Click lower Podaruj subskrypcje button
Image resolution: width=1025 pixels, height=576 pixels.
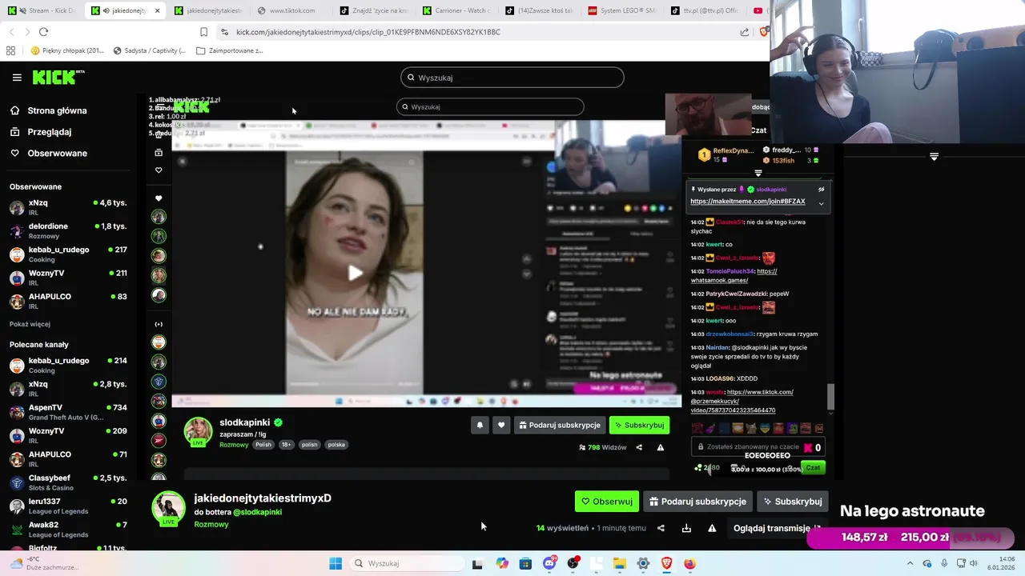(697, 502)
